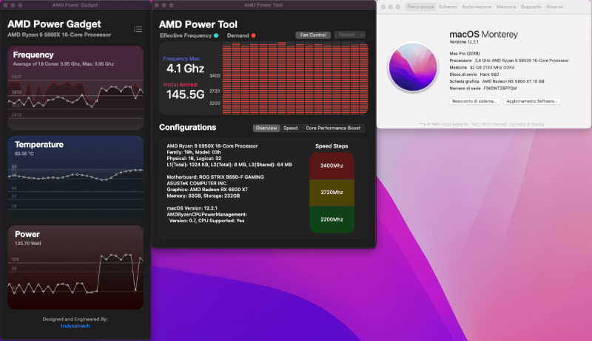592x341 pixels.
Task: Click the Contratto di licenza footer link
Action: [x=525, y=124]
